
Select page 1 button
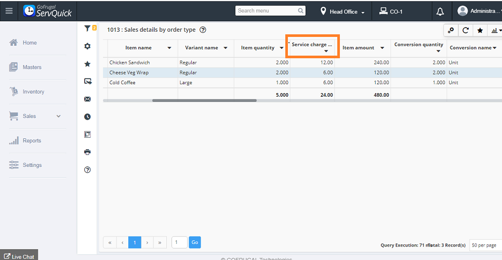(x=135, y=242)
